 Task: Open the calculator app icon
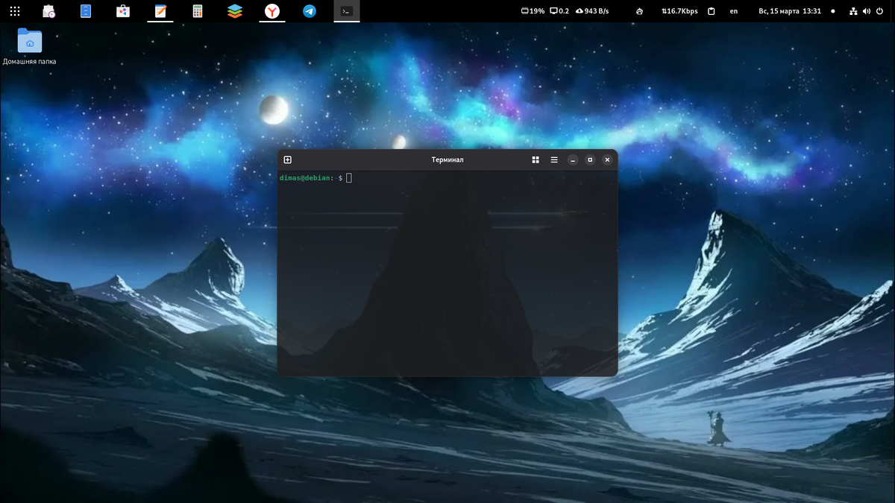tap(198, 11)
